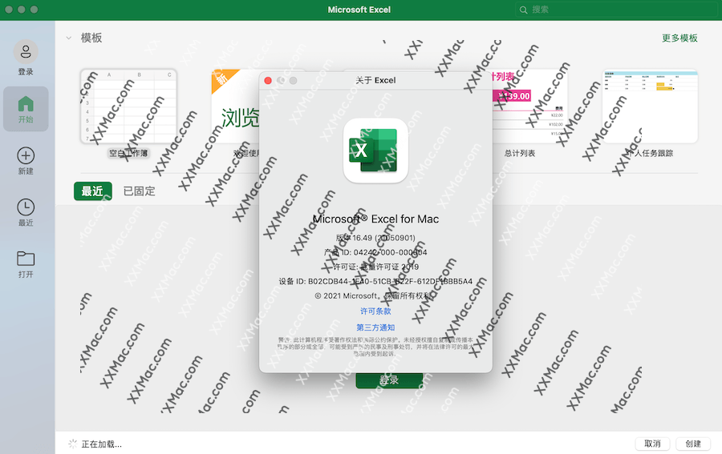Click the Excel logo in About dialog
Viewport: 722px width, 454px height.
[375, 151]
